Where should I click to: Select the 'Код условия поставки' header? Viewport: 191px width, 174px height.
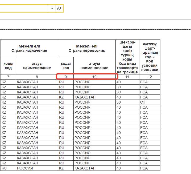(150, 57)
